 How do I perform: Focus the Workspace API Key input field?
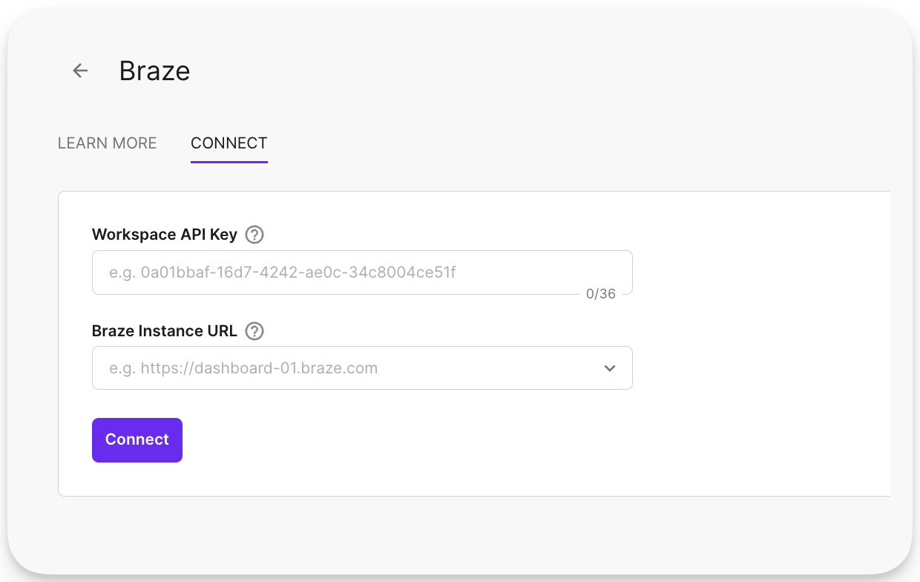[x=362, y=272]
